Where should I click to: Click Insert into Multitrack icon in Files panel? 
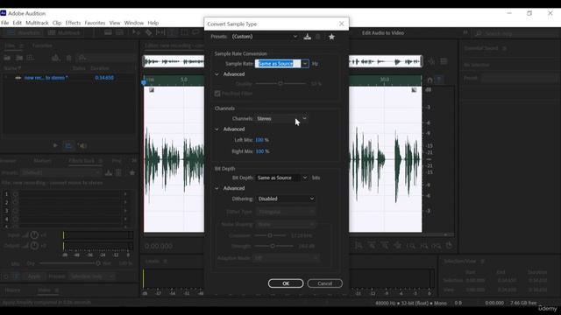tap(55, 58)
